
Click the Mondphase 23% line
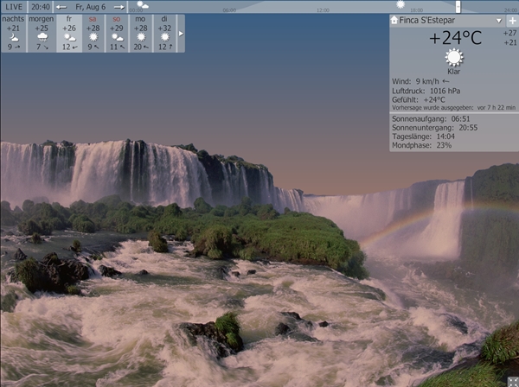(x=422, y=145)
